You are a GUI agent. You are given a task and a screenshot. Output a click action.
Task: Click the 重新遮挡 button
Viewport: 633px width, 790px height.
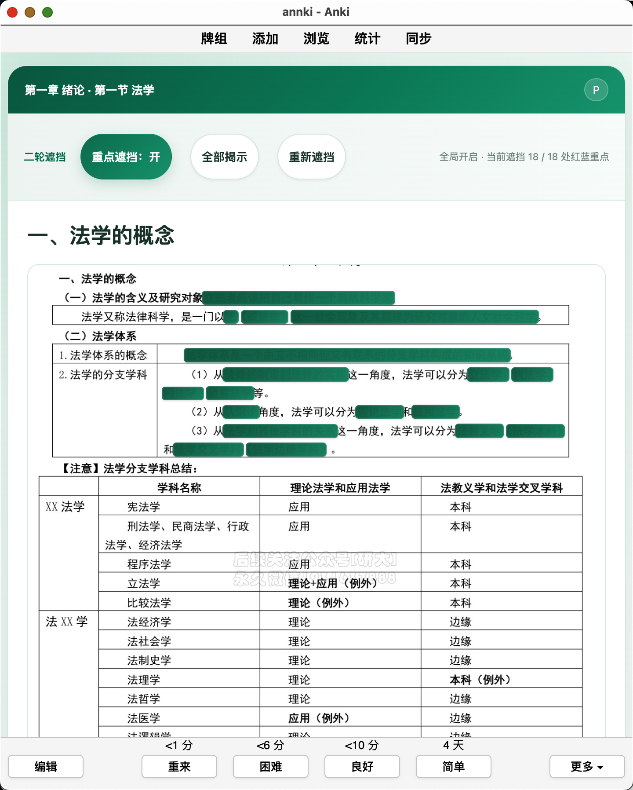pyautogui.click(x=312, y=157)
